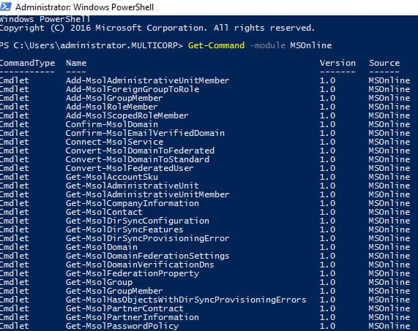Screen dimensions: 418x331
Task: Click 'Cmdlet' type in Get-MsolContact row
Action: (14, 213)
